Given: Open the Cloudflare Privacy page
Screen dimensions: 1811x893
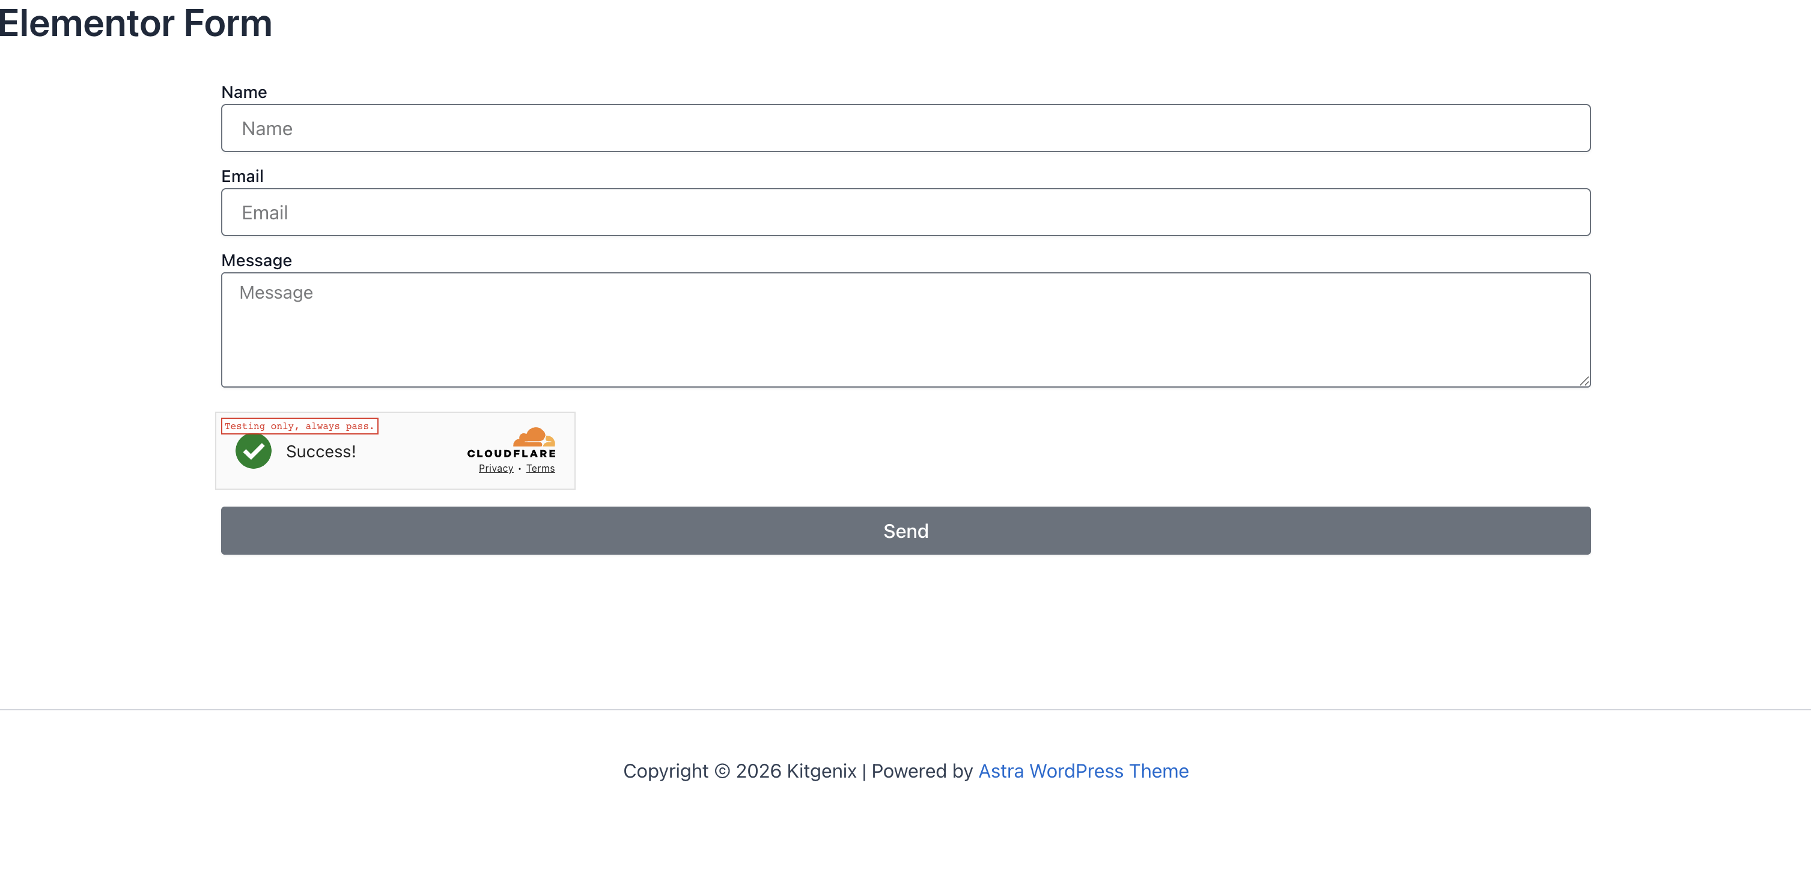Looking at the screenshot, I should 495,468.
